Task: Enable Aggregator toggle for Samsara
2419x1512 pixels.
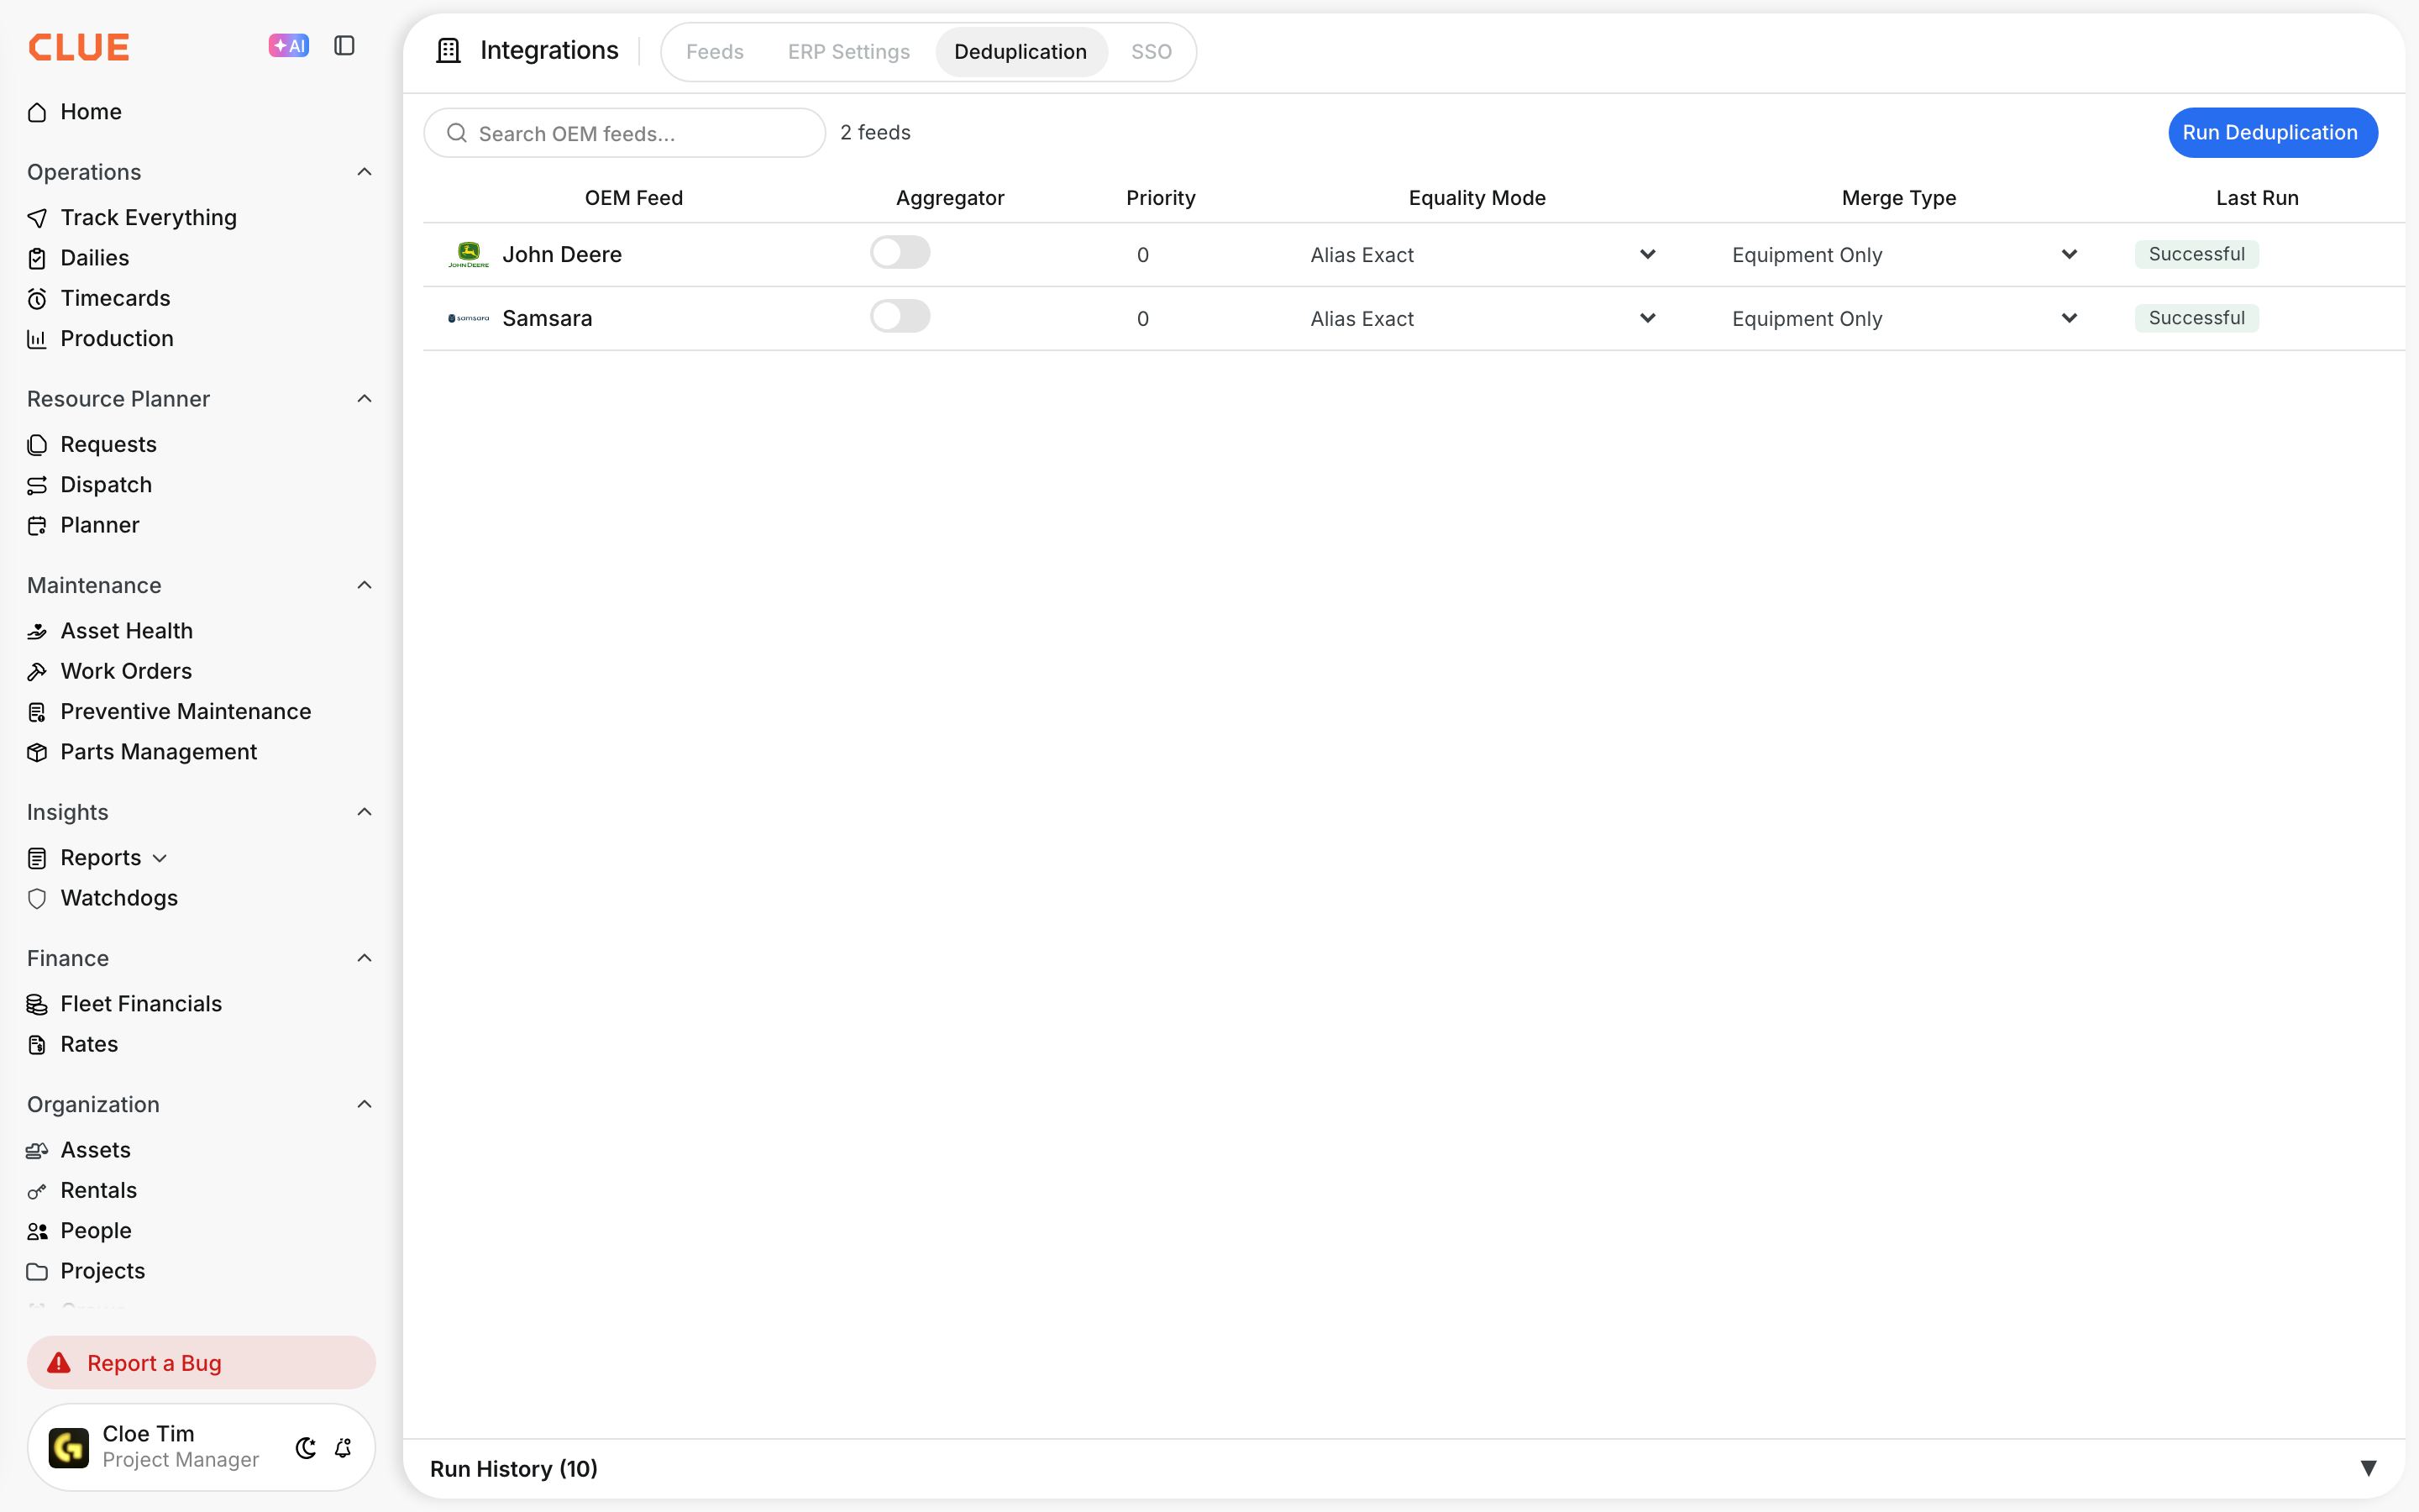Action: pos(900,316)
